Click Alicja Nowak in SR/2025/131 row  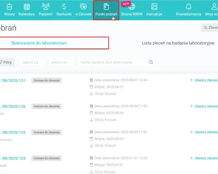(105, 94)
